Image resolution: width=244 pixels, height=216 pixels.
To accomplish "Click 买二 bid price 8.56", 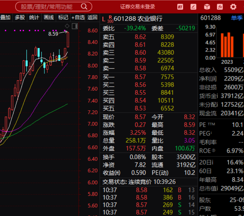I will (140, 85).
